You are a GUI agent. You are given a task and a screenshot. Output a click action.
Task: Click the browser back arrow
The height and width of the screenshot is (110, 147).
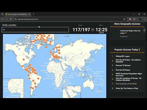2,19
